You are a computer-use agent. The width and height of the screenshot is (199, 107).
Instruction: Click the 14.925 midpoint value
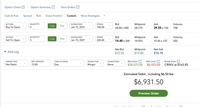138,41
